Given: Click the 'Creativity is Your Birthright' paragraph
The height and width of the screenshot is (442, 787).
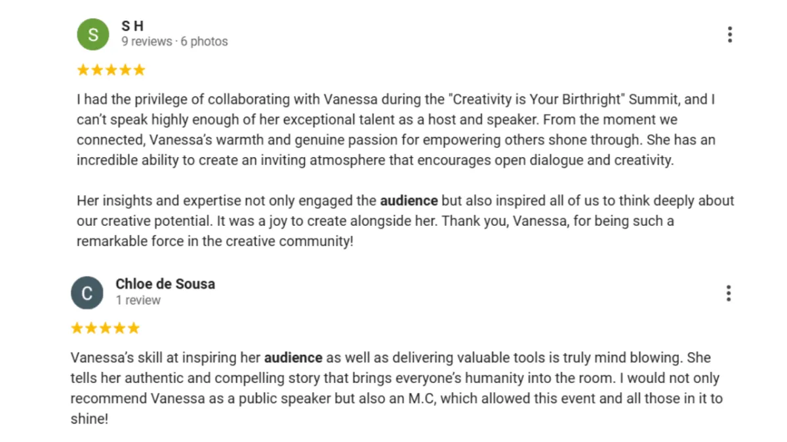Looking at the screenshot, I should tap(395, 130).
